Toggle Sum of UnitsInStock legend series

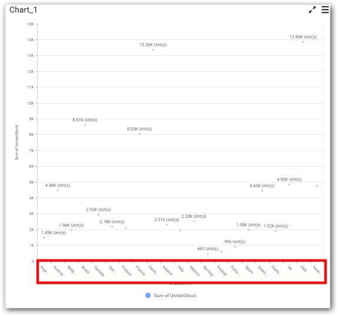(x=175, y=295)
